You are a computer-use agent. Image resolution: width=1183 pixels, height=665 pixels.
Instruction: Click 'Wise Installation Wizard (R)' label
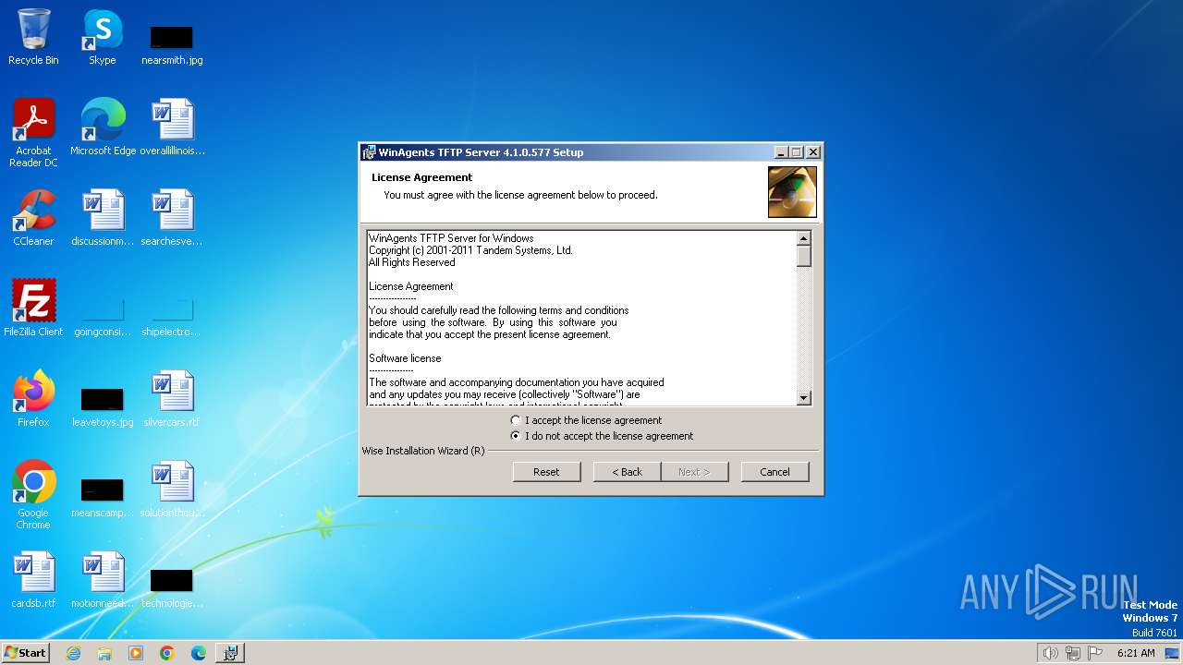click(x=423, y=451)
